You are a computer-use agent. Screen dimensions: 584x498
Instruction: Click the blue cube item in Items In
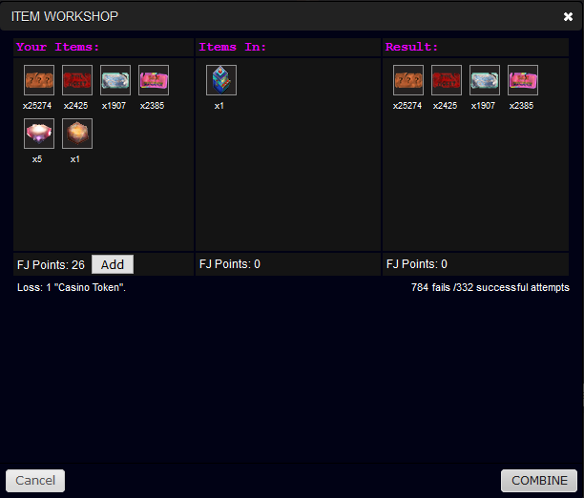click(x=221, y=80)
